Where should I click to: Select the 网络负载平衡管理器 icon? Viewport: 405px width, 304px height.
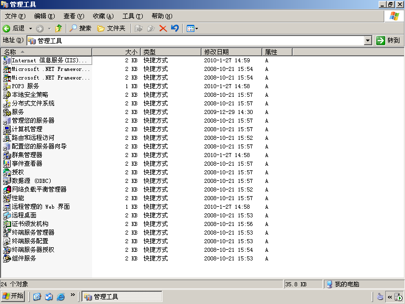point(7,189)
